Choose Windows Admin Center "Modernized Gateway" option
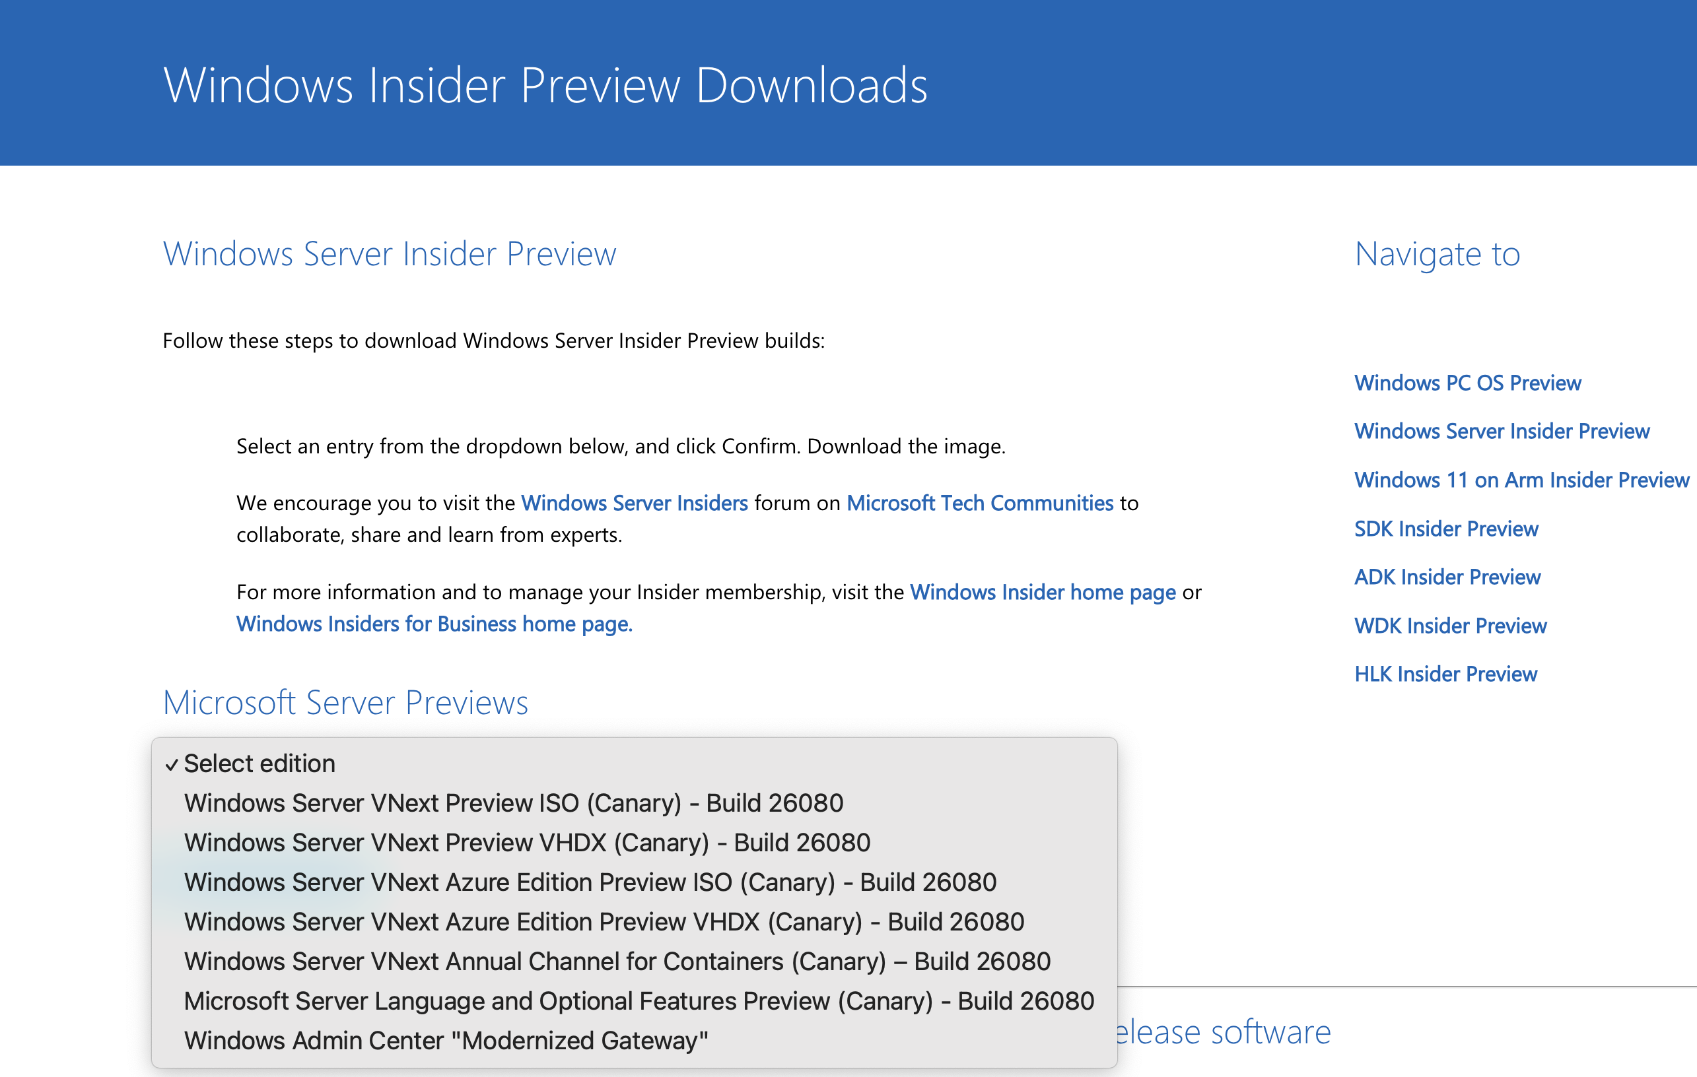1697x1077 pixels. pos(635,1040)
